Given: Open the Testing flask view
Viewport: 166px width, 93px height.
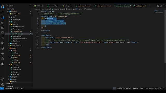Looking at the screenshot, I should [x=3, y=38].
